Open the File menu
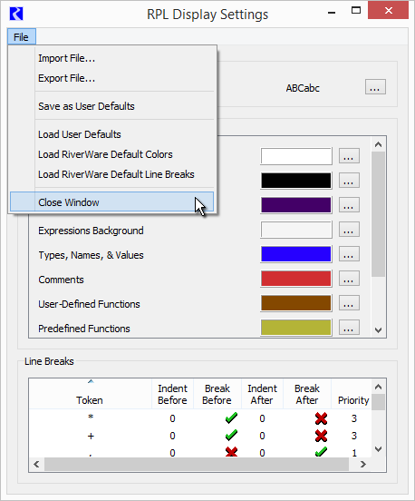This screenshot has height=501, width=415. point(21,37)
